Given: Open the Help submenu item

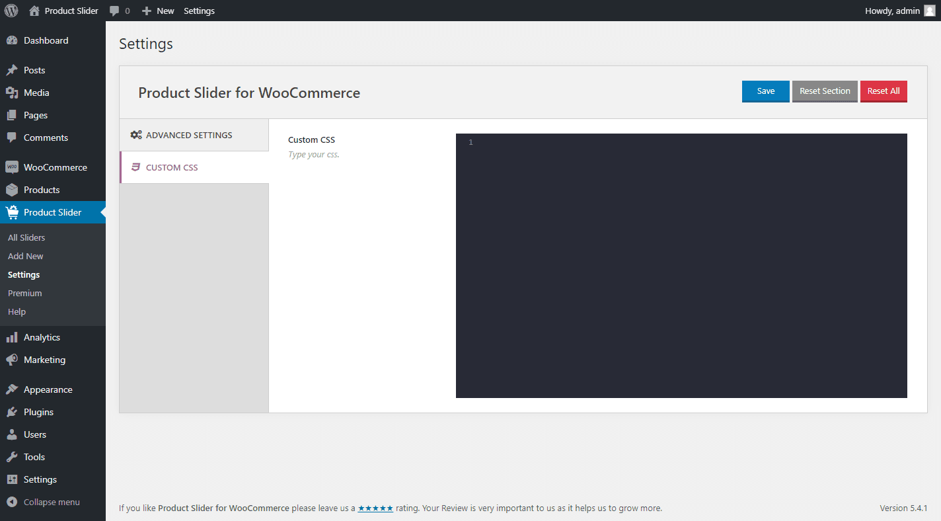Looking at the screenshot, I should (17, 311).
